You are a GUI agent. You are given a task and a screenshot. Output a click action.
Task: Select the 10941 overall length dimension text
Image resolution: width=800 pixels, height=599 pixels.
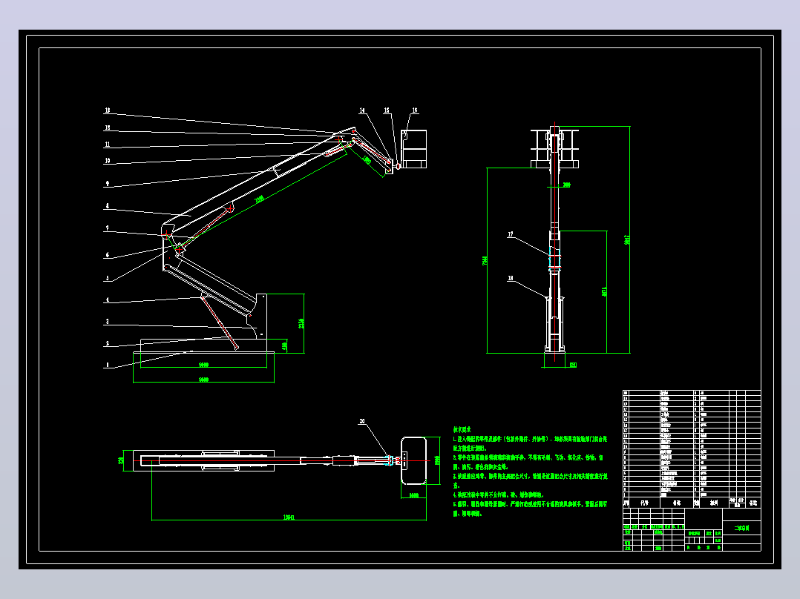289,517
